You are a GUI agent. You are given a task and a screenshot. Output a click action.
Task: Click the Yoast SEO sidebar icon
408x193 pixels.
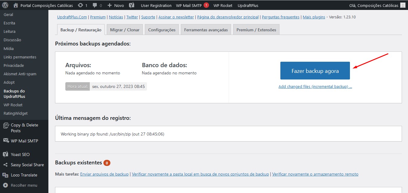click(x=6, y=154)
